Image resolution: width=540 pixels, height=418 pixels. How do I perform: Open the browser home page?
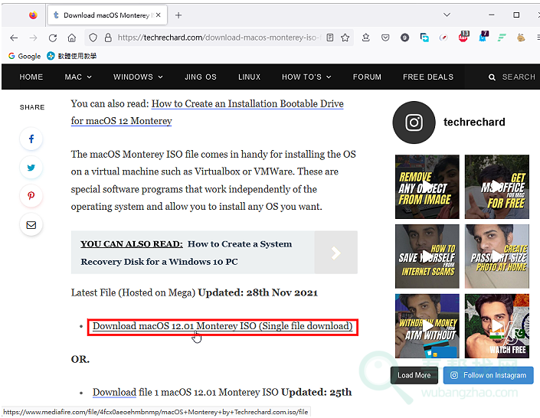click(x=72, y=38)
